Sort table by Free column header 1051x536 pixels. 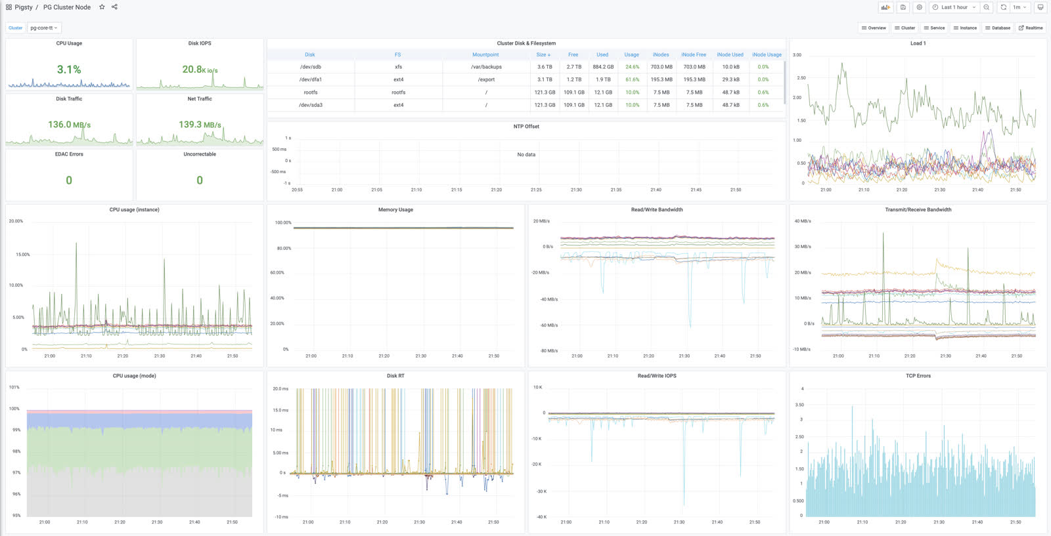point(573,54)
